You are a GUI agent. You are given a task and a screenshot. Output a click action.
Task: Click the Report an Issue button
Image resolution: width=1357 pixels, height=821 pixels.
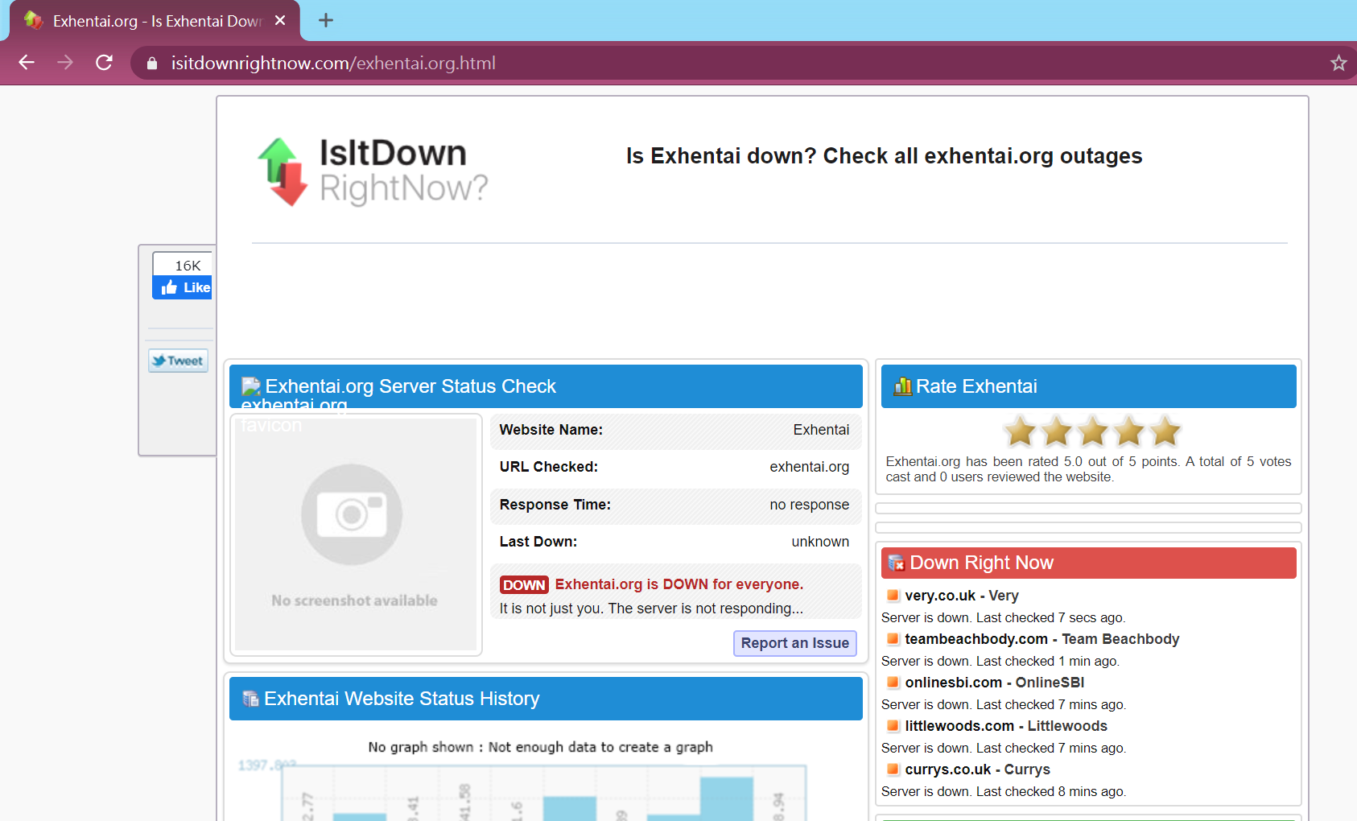tap(794, 643)
